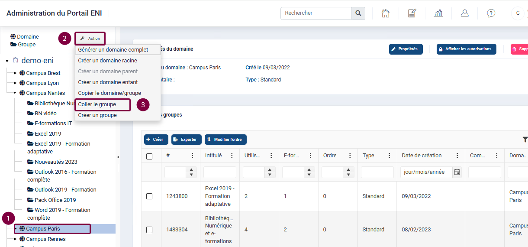The width and height of the screenshot is (528, 247).
Task: Adjust the Utilis... filter stepper arrows
Action: (x=270, y=172)
